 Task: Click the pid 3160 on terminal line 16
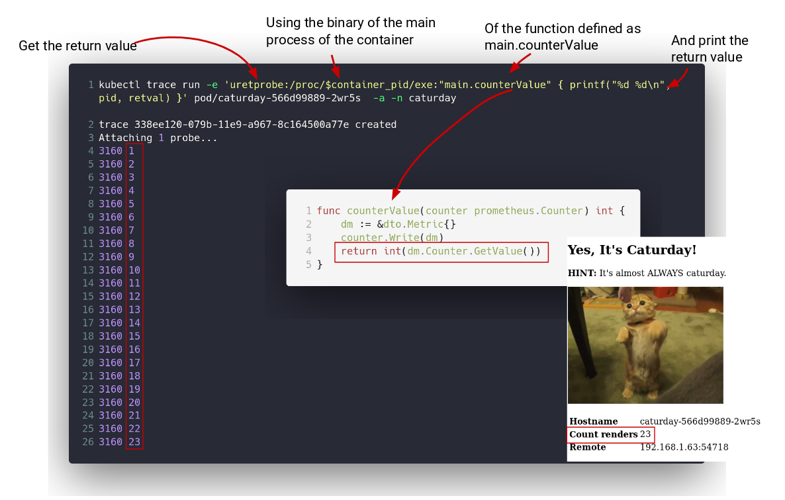coord(110,310)
